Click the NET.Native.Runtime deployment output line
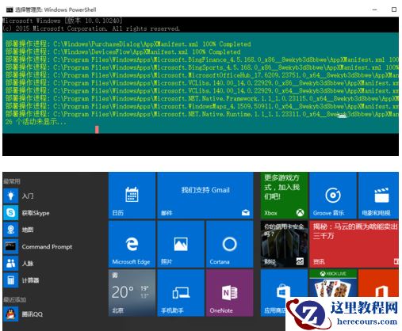This screenshot has height=331, width=402. tap(202, 114)
